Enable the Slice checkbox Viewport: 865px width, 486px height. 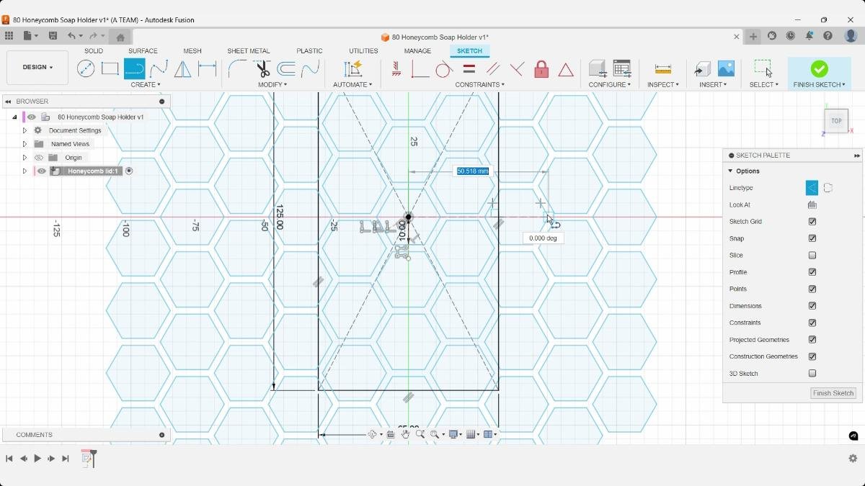pyautogui.click(x=812, y=256)
